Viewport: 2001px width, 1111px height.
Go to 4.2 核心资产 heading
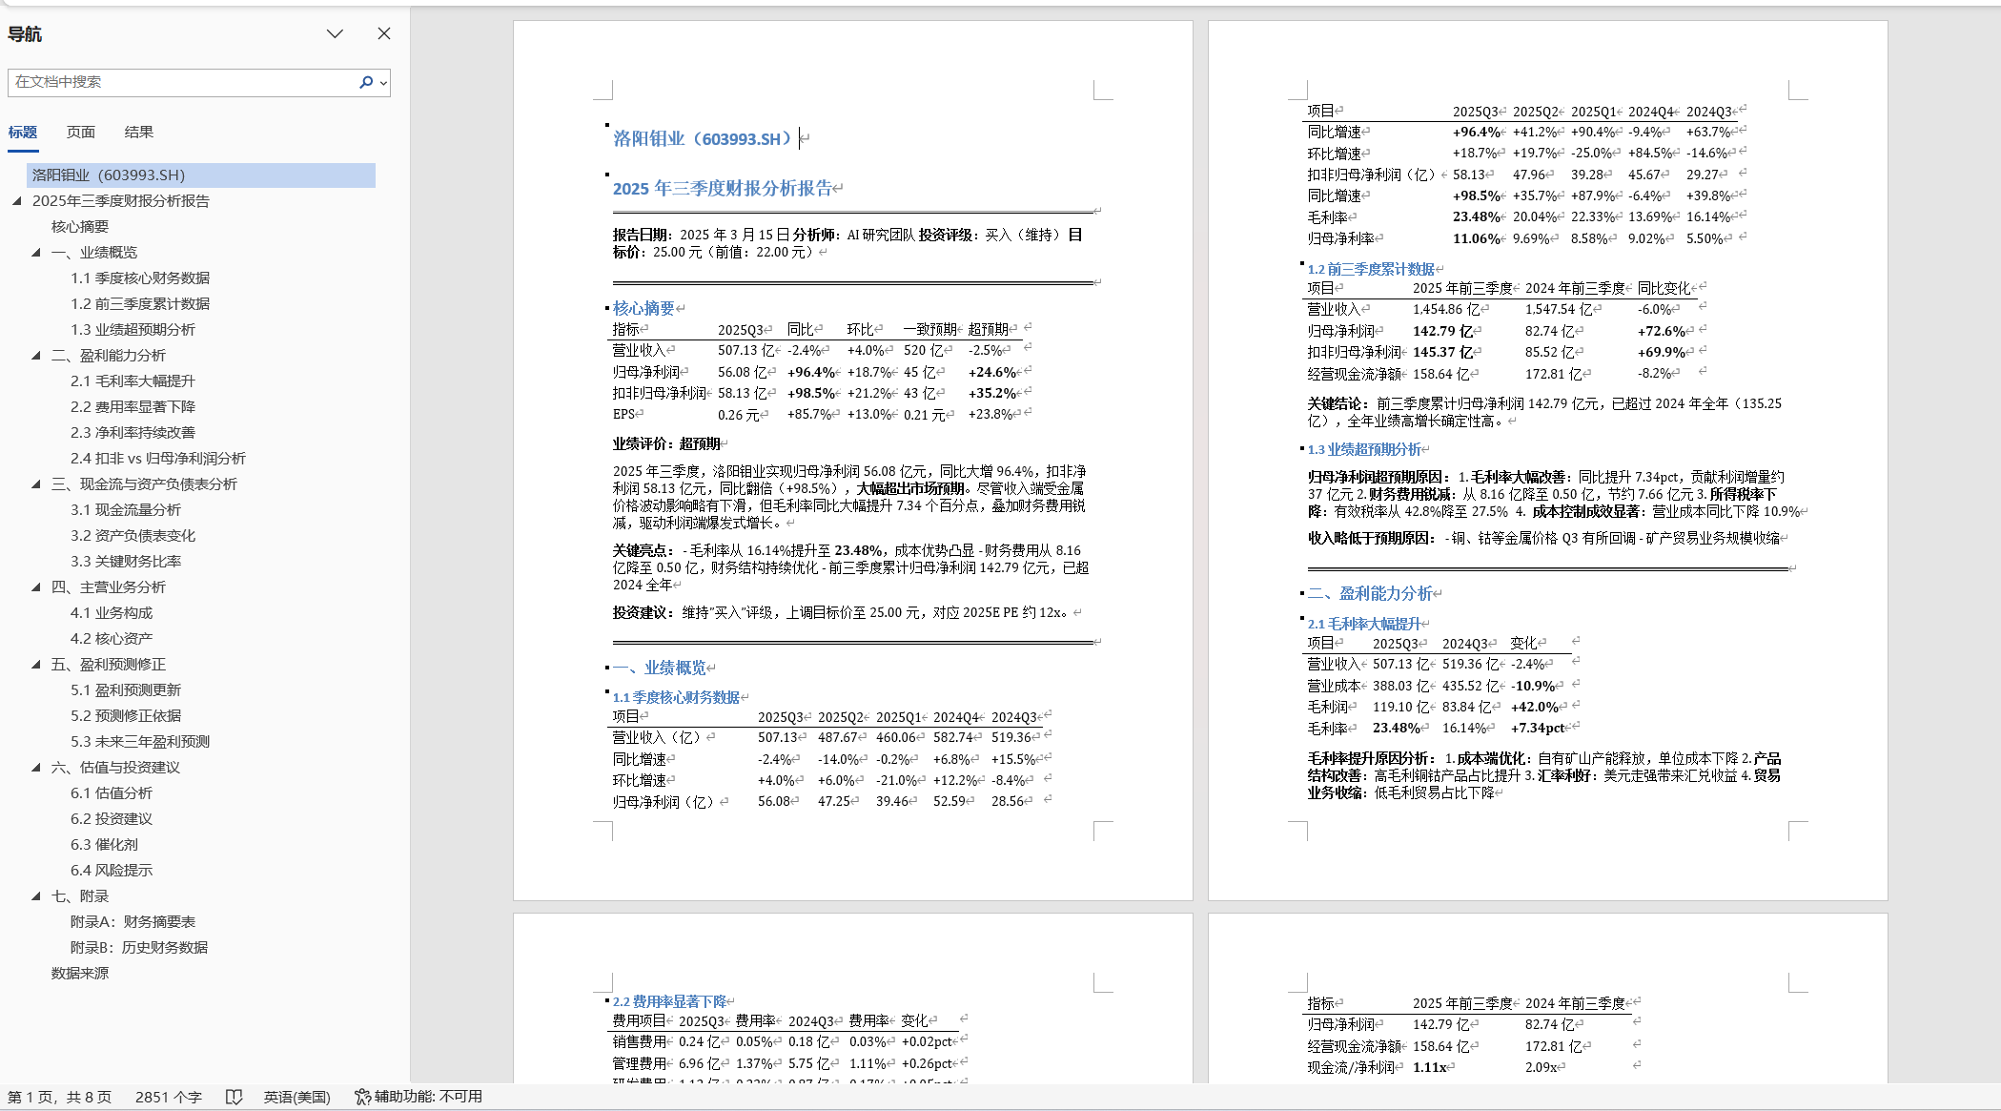112,638
